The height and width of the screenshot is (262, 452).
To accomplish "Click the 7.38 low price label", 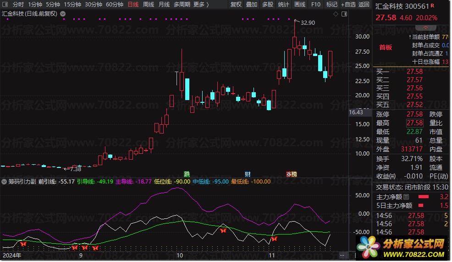I will 76,169.
